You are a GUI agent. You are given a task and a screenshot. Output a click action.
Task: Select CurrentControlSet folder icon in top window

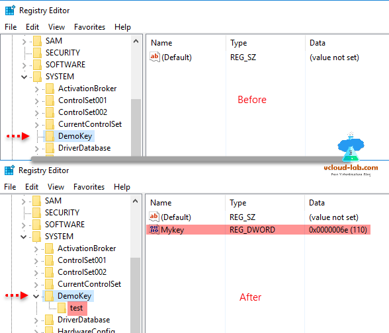click(x=50, y=124)
